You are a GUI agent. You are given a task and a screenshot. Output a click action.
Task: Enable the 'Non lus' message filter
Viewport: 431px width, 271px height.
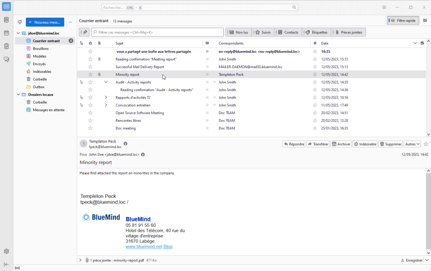(238, 32)
